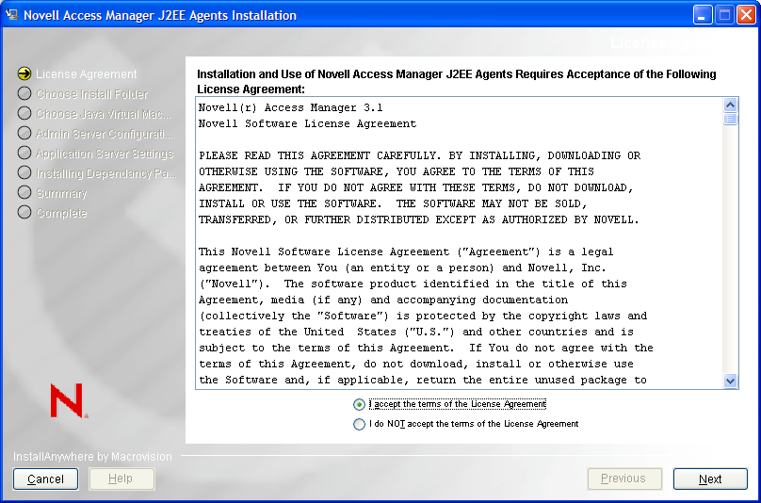Click the step bullet beside Installing Dependancy Pa...
Image resolution: width=761 pixels, height=503 pixels.
(24, 172)
